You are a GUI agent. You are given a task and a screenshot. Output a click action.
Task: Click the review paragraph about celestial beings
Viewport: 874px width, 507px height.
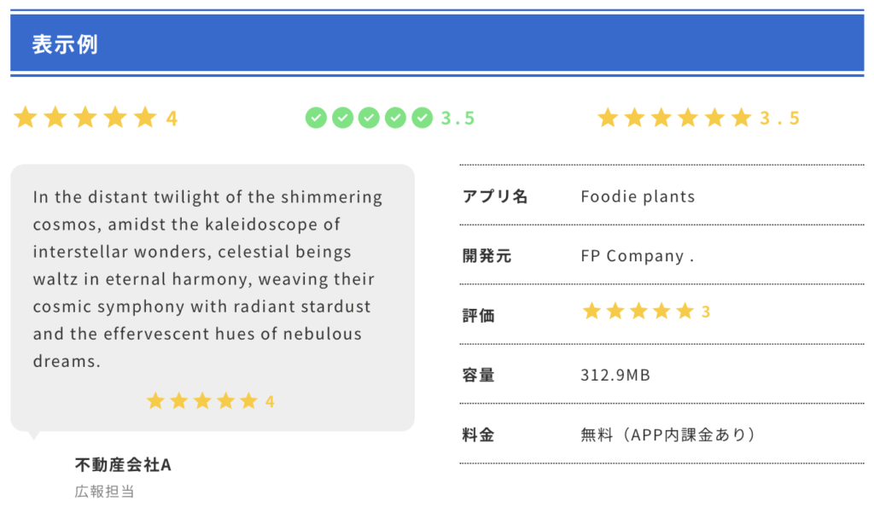[x=208, y=278]
